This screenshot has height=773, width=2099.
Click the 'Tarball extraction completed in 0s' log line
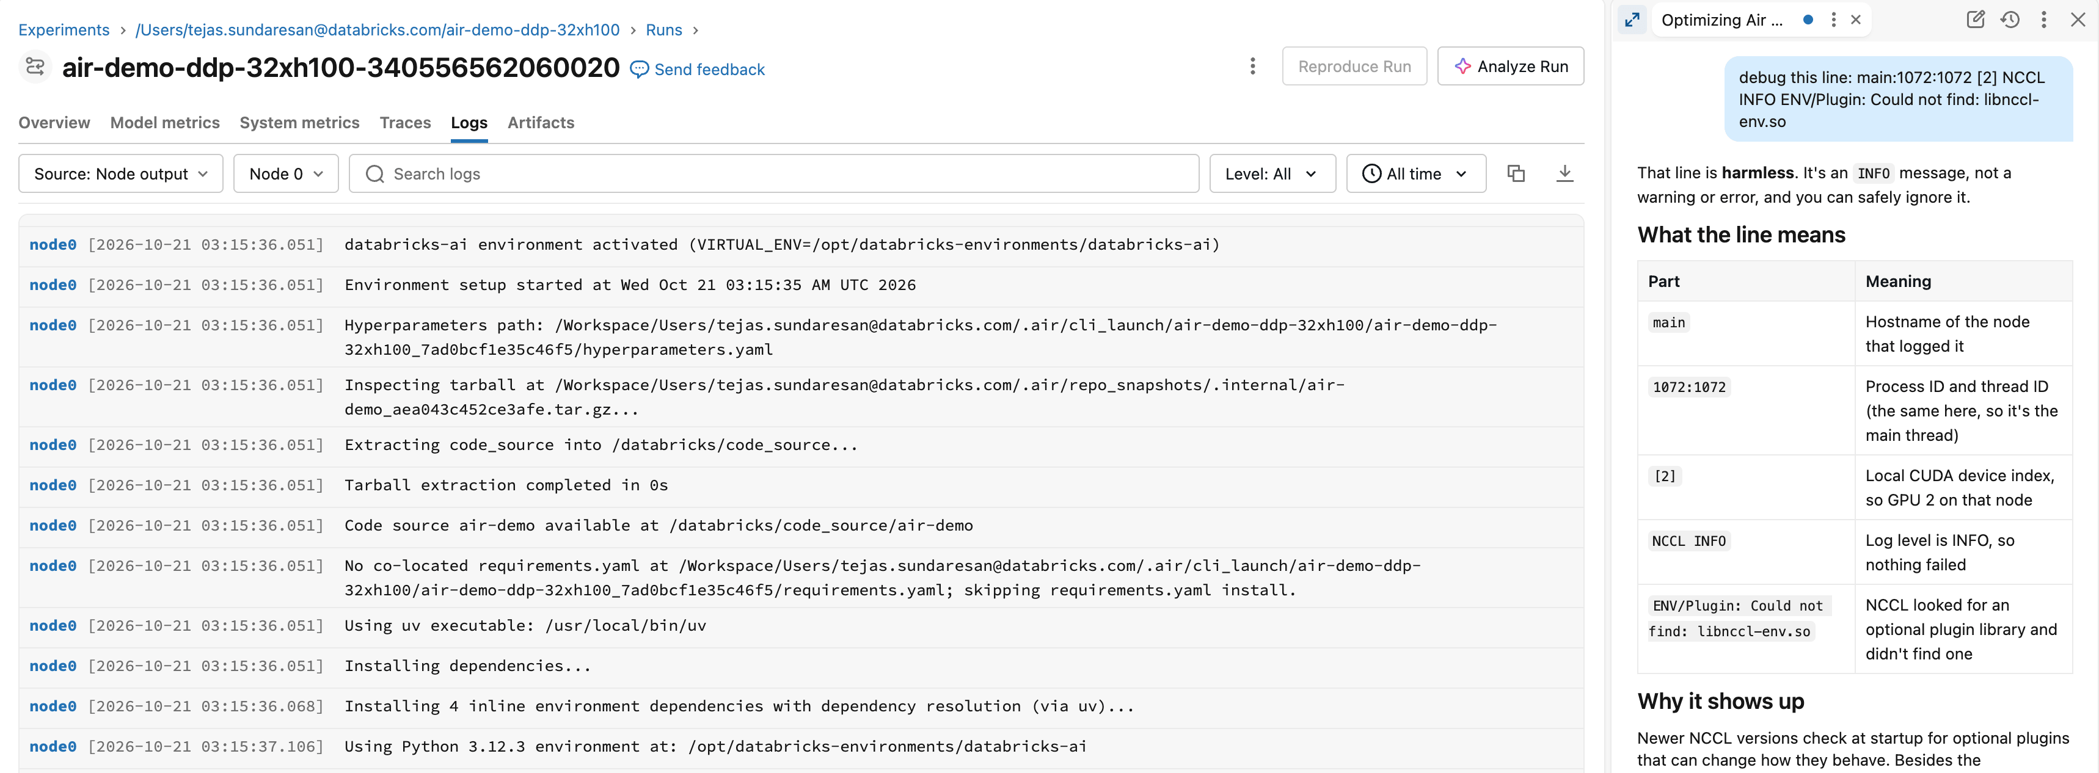tap(801, 485)
